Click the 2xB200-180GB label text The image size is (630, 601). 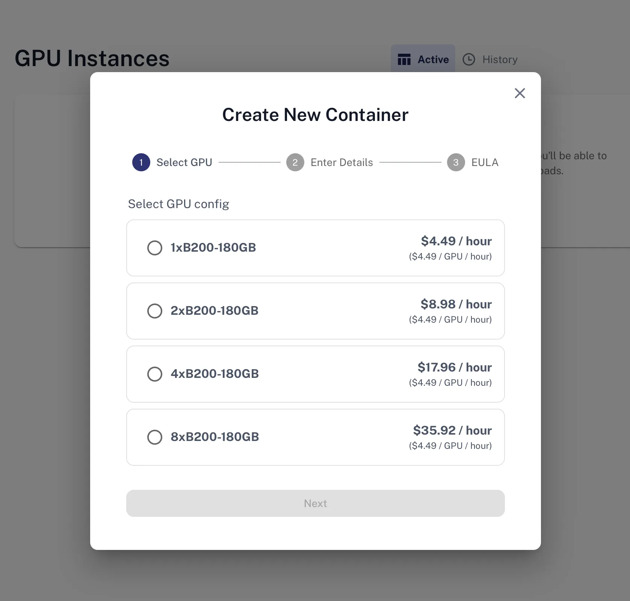point(215,311)
